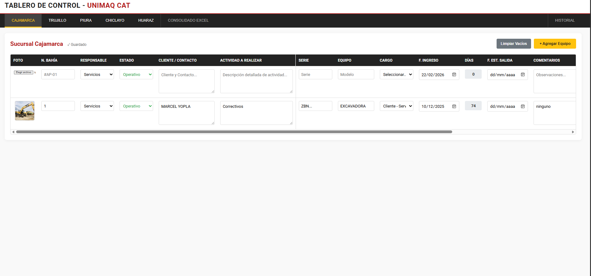
Task: Open Estado Operativo dropdown in MARCEL YOPLA row
Action: coord(136,106)
